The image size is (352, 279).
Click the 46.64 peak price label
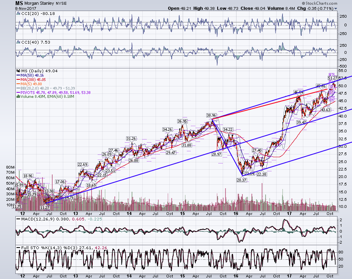tap(299, 92)
